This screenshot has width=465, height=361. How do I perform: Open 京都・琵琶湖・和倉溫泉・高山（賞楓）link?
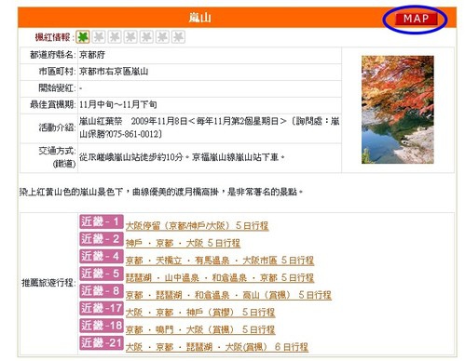pos(228,295)
